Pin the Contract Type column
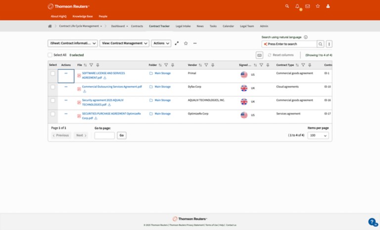The image size is (380, 230). 310,65
